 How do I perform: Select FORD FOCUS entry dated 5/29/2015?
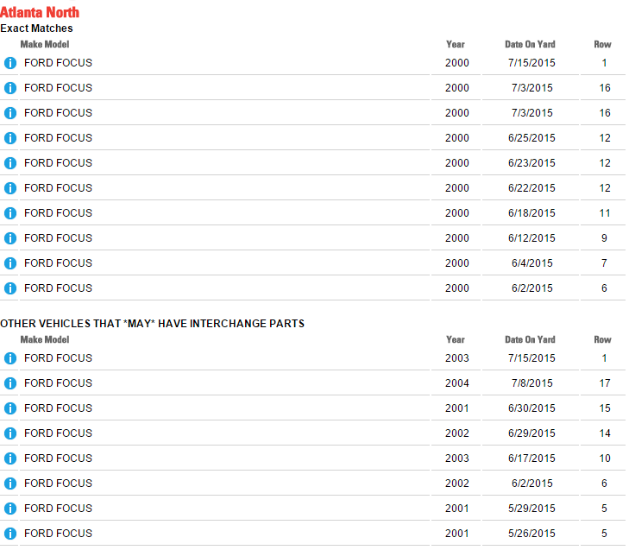click(58, 509)
